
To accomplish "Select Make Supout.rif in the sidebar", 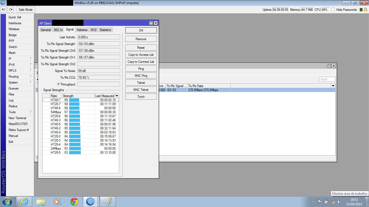I will point(19,130).
